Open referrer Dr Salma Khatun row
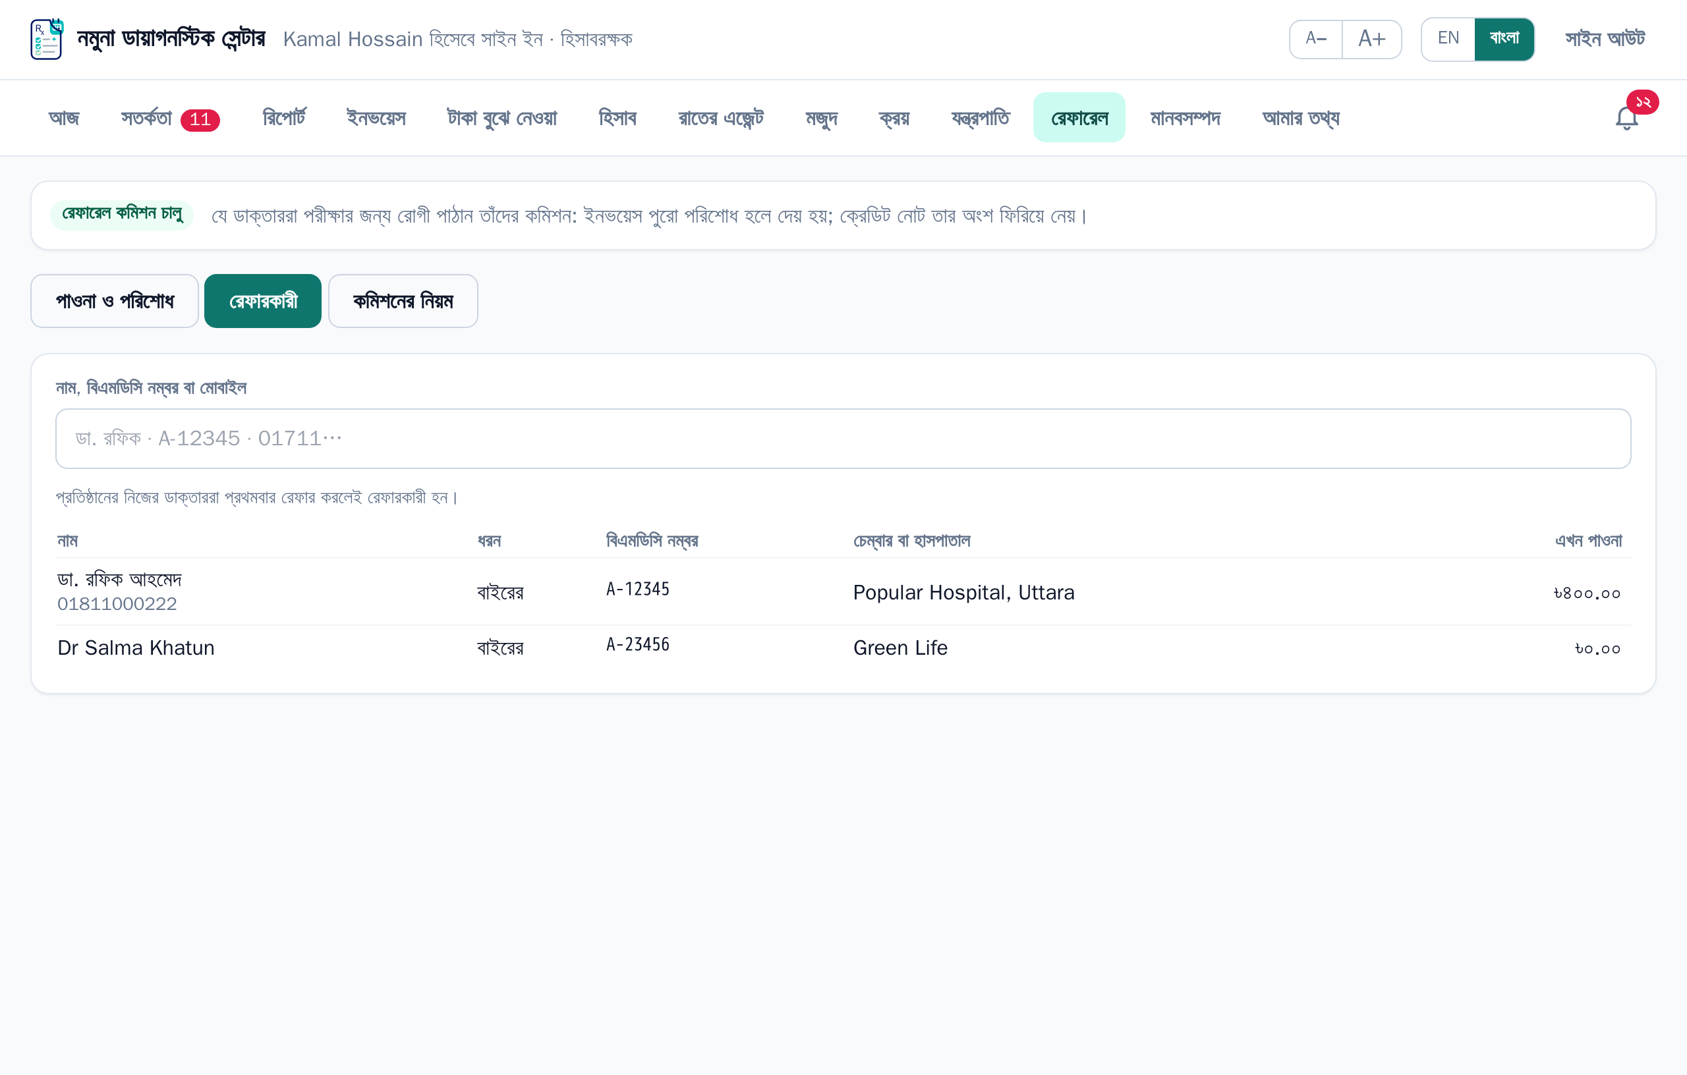The height and width of the screenshot is (1075, 1687). click(x=843, y=648)
